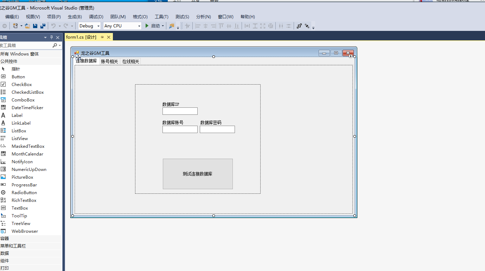
Task: Click the Align Tops layout icon
Action: point(221,26)
